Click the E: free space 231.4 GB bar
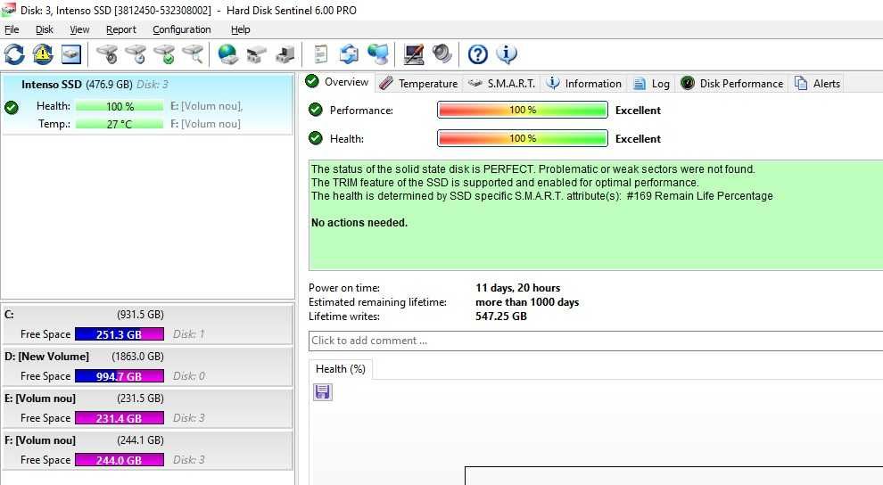883x485 pixels. (x=120, y=418)
